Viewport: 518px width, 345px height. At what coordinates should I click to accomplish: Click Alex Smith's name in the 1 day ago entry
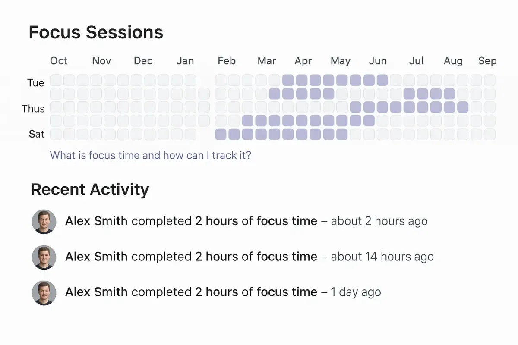pyautogui.click(x=96, y=292)
